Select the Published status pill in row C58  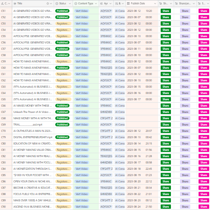(62, 55)
